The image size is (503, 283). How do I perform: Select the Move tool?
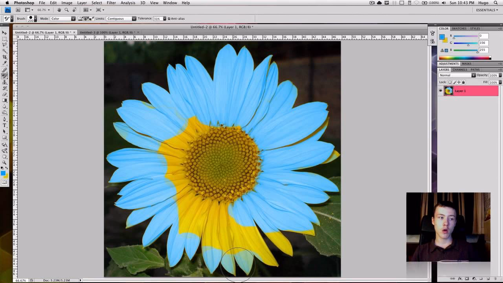pos(5,32)
